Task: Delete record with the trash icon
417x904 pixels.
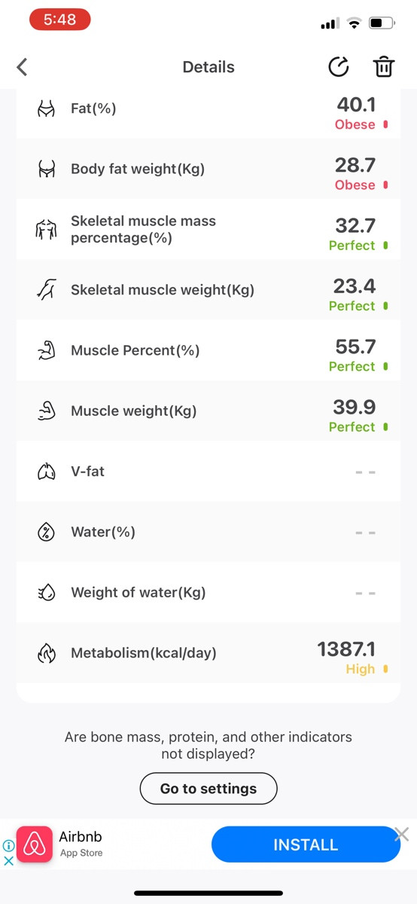Action: [384, 67]
